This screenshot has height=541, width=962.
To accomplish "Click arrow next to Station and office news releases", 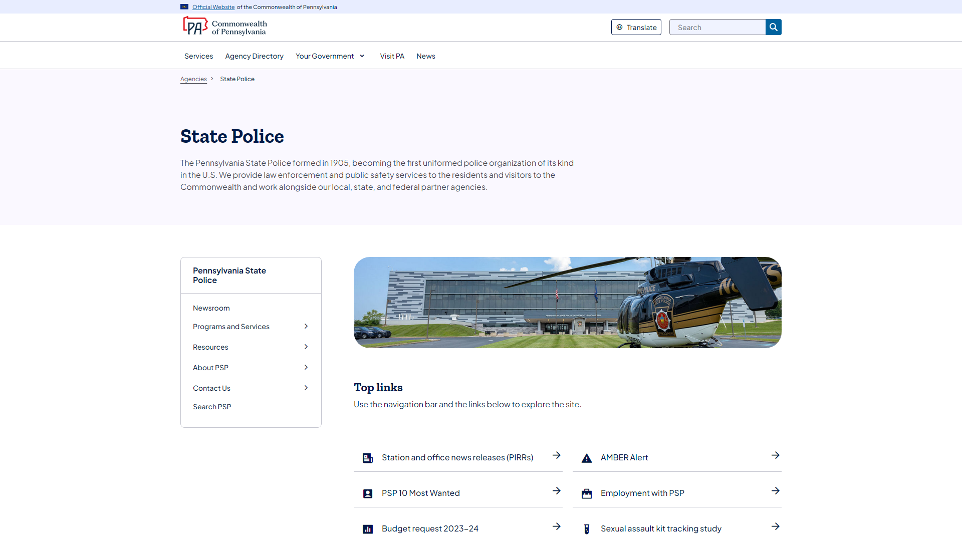I will 557,455.
